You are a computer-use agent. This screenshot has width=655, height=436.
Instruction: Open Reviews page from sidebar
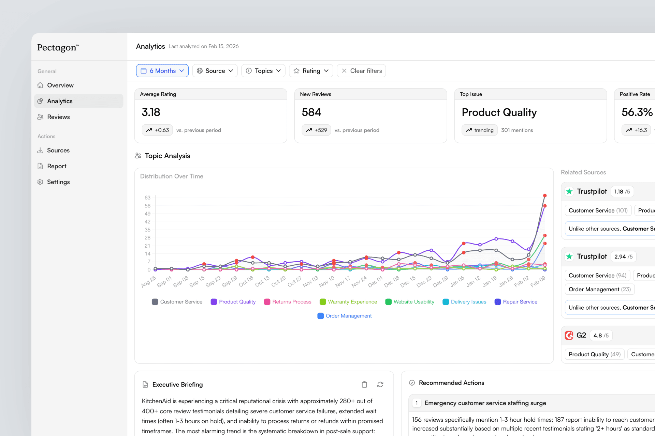point(58,117)
